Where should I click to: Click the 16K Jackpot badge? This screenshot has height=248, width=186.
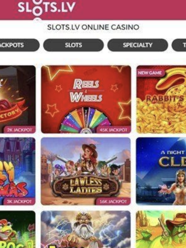click(113, 202)
